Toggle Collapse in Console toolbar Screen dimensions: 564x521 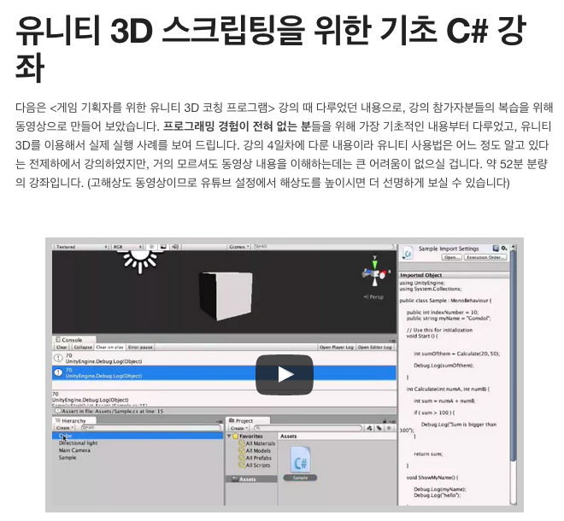(x=83, y=347)
